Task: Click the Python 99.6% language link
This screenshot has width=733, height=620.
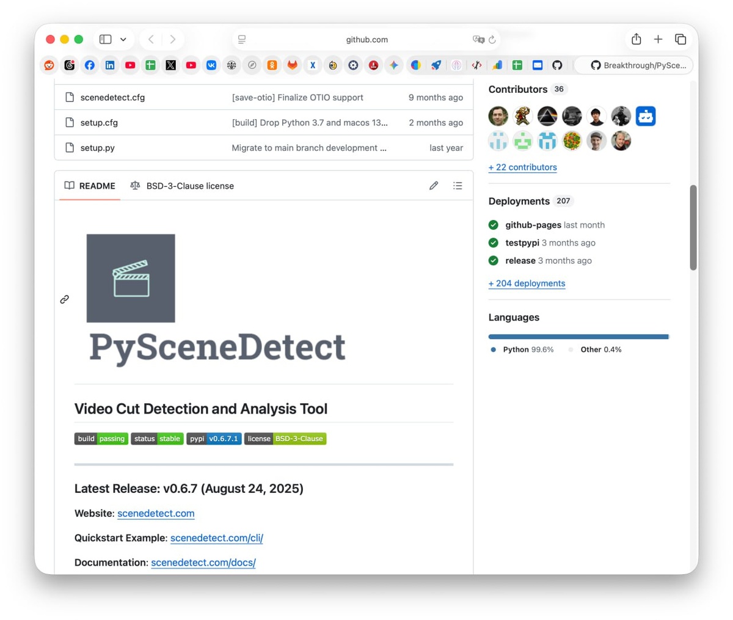Action: (x=522, y=349)
